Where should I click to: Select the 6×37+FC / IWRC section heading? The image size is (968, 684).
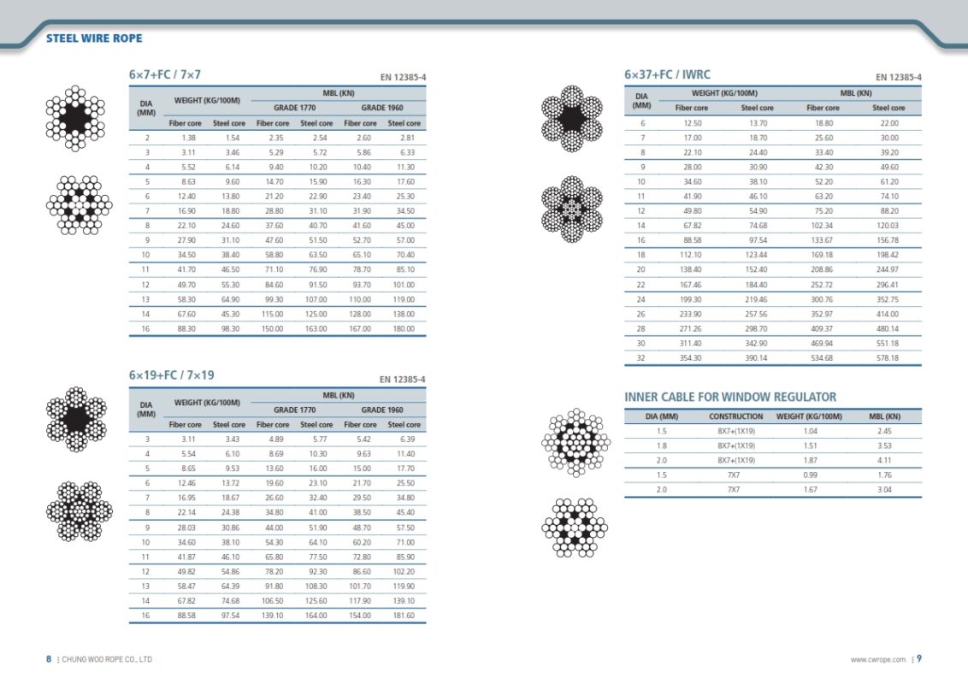[x=667, y=75]
